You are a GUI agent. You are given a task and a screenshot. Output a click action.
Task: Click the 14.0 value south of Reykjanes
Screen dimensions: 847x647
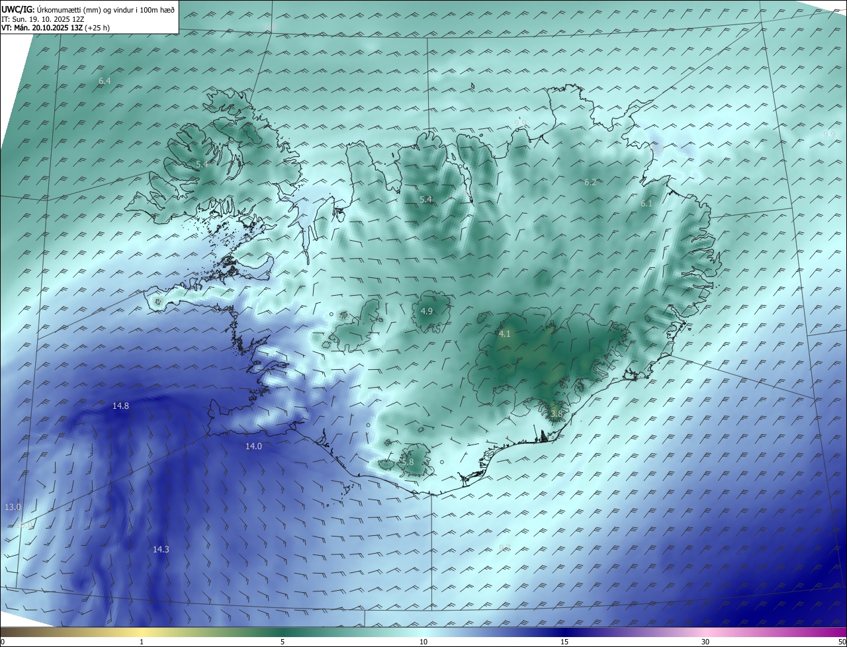[x=253, y=446]
